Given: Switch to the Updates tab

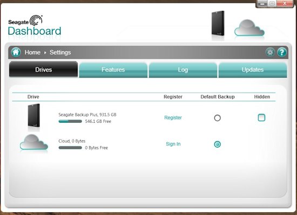Looking at the screenshot, I should coord(253,70).
